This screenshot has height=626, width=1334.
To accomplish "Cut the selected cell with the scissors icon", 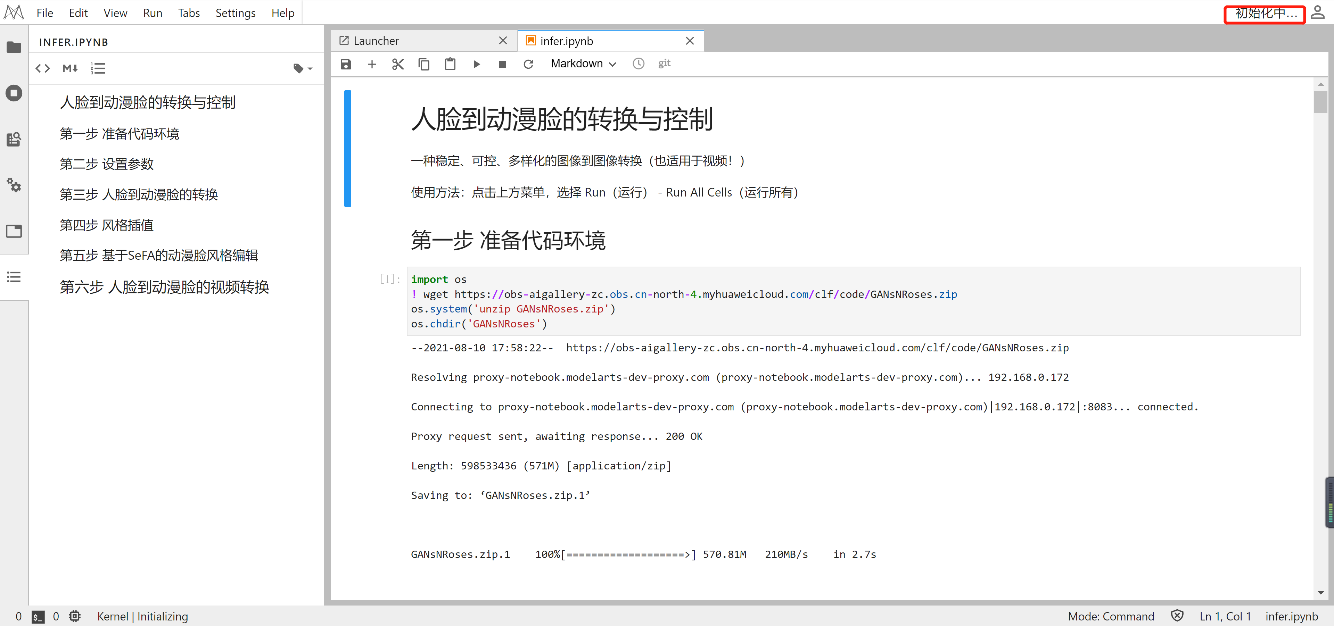I will 398,64.
